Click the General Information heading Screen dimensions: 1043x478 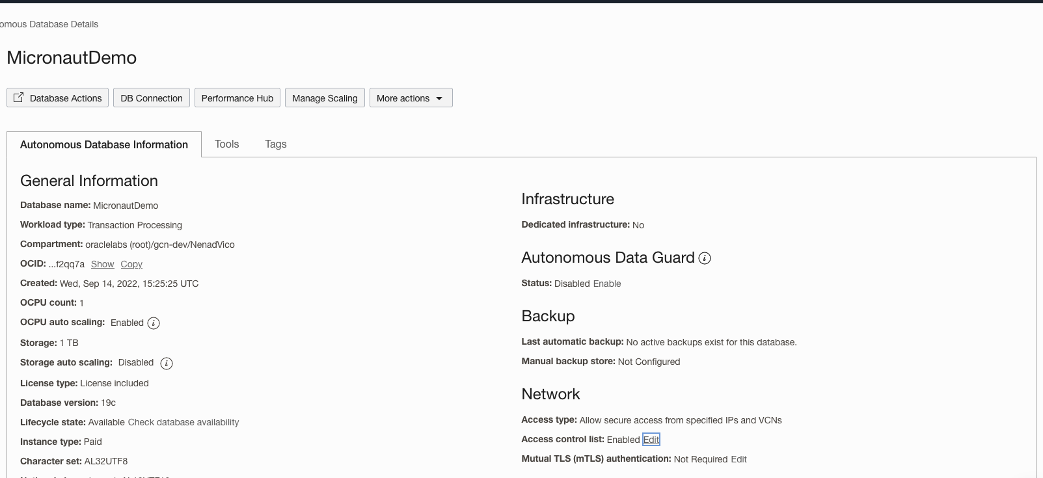coord(89,181)
